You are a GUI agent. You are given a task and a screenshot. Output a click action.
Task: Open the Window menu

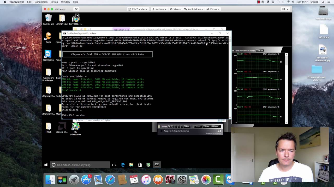pos(65,2)
